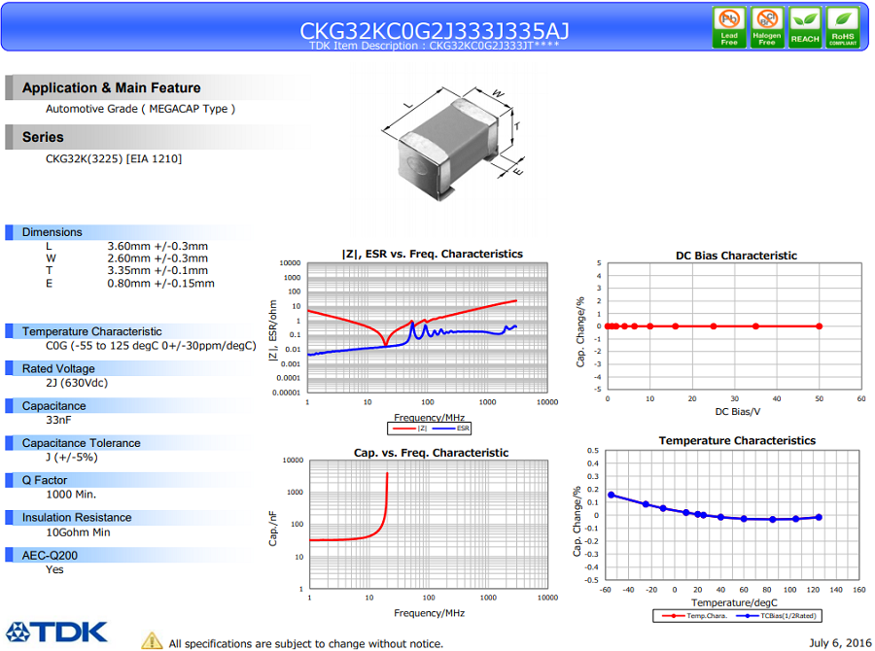Click the Insulation Resistance section heading

coord(77,518)
